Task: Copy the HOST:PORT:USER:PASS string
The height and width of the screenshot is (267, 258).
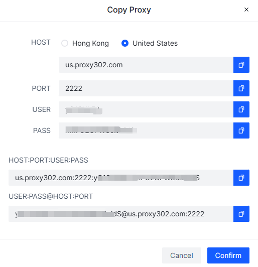Action: [241, 178]
